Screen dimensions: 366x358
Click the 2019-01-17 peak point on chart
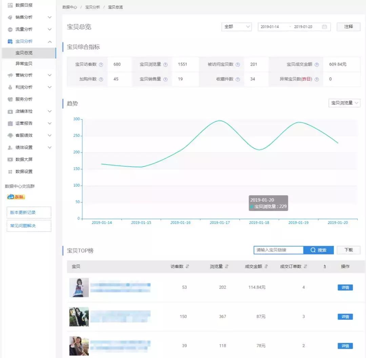tap(220, 120)
